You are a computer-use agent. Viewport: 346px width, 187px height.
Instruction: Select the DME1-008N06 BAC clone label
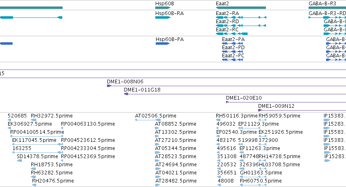(125, 82)
